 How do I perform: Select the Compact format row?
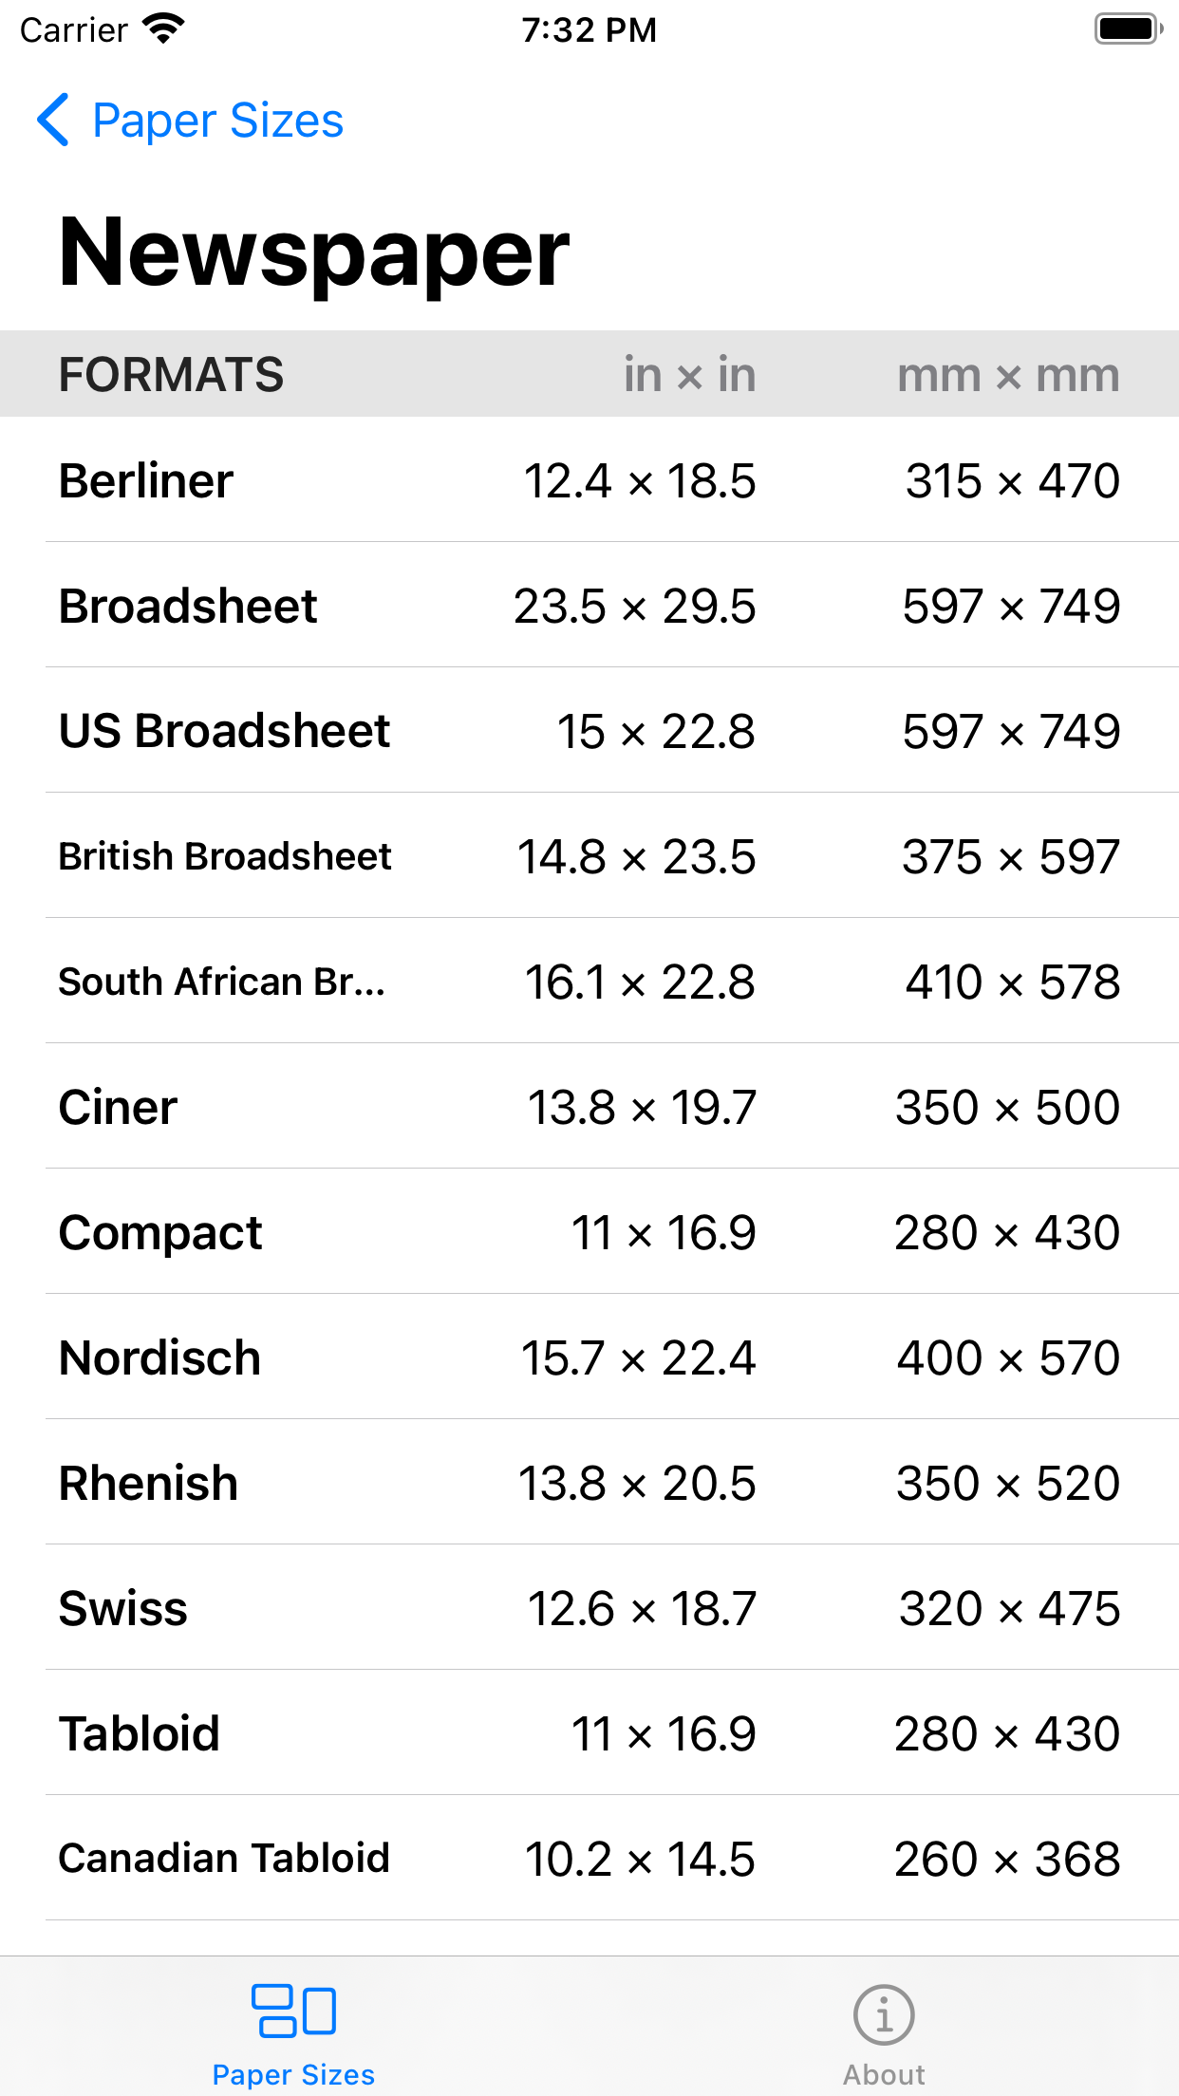tap(589, 1232)
